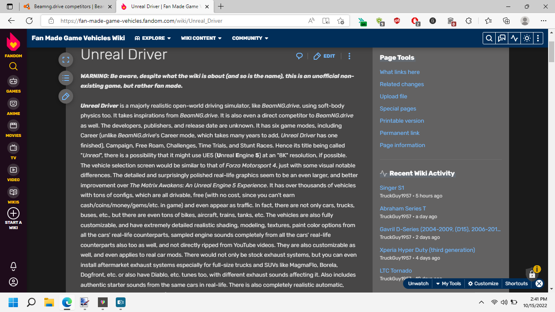Viewport: 555px width, 312px height.
Task: Open the Windows Start menu
Action: coord(13,302)
